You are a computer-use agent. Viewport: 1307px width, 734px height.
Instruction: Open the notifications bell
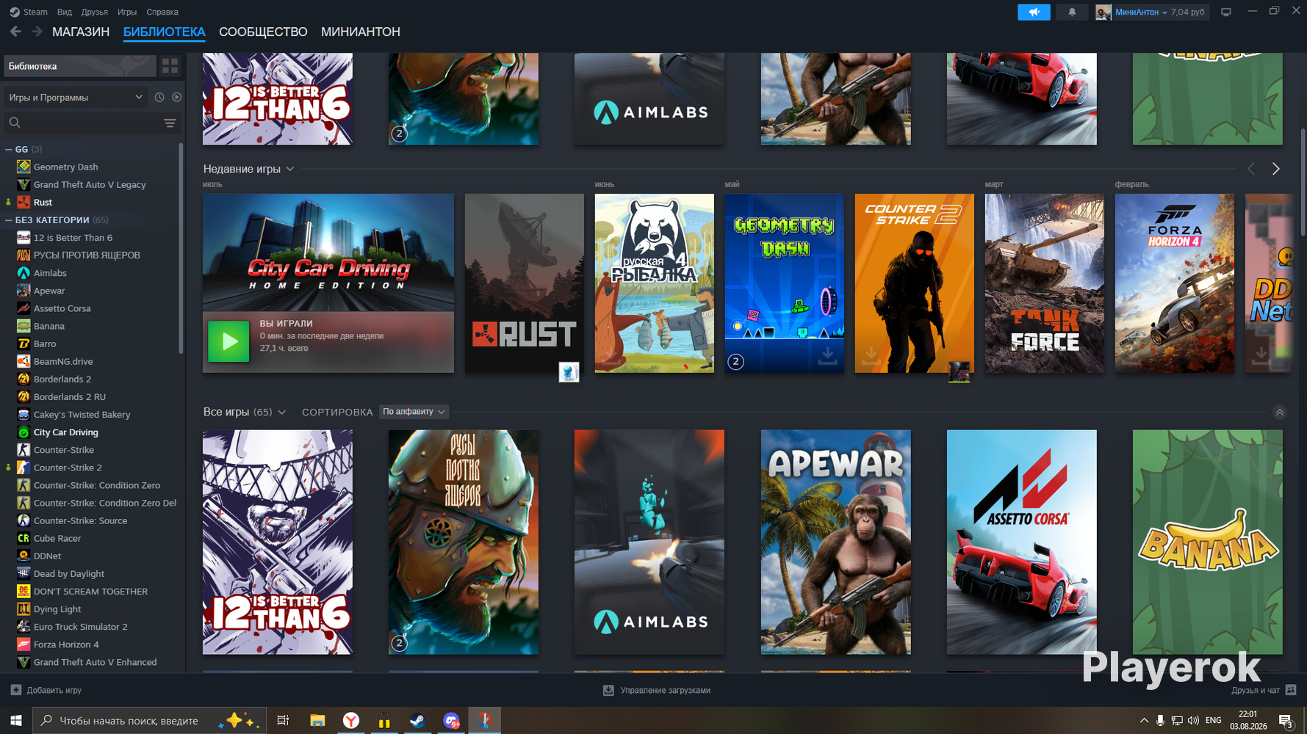[x=1072, y=12]
